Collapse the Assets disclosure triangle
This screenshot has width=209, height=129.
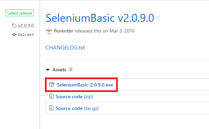pyautogui.click(x=48, y=70)
